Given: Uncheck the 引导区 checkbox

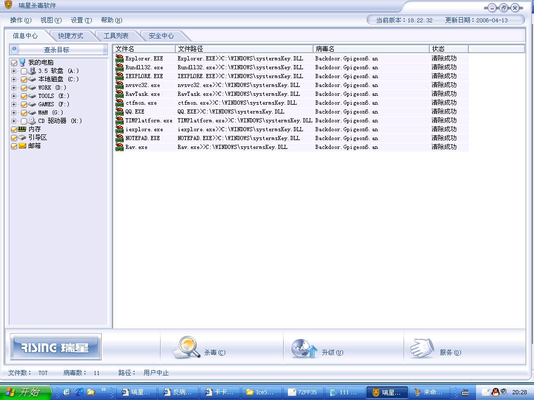Looking at the screenshot, I should tap(14, 137).
